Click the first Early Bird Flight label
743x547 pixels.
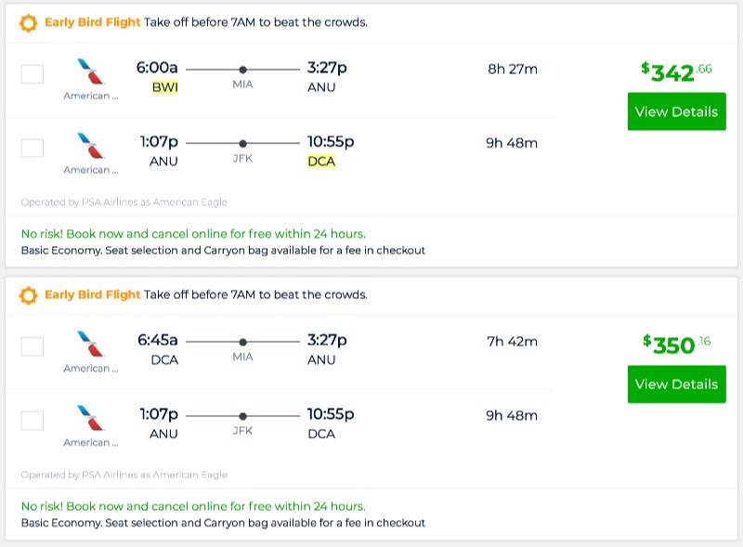(92, 22)
